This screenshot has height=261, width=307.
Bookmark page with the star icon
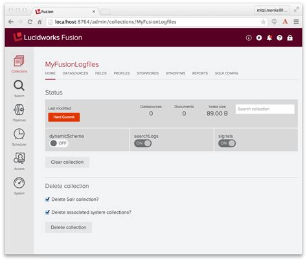click(x=263, y=22)
